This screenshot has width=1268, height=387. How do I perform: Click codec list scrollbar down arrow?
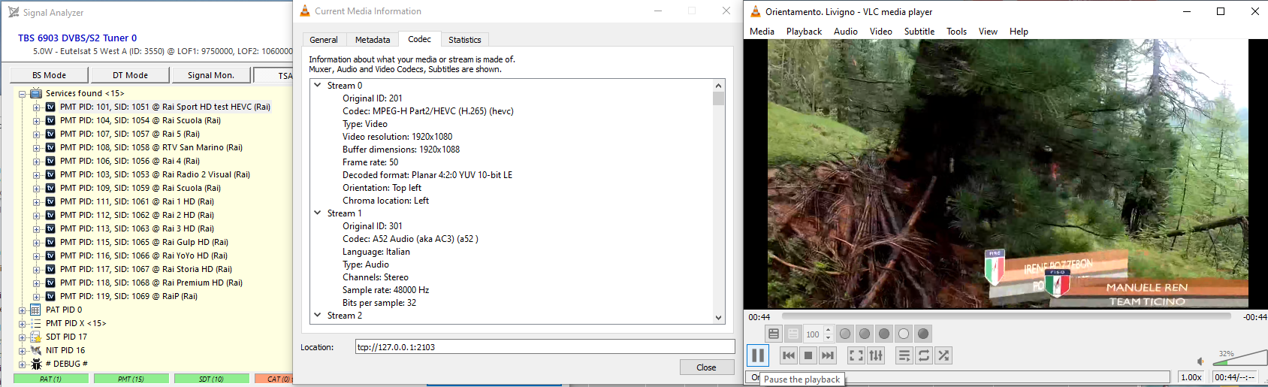(x=718, y=318)
